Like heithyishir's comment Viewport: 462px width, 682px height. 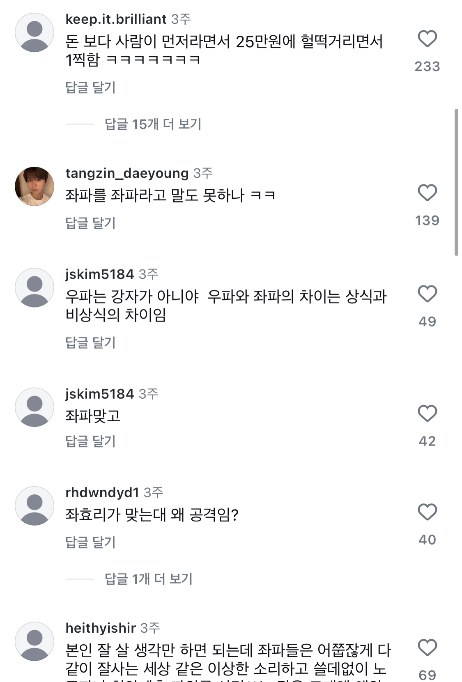427,648
